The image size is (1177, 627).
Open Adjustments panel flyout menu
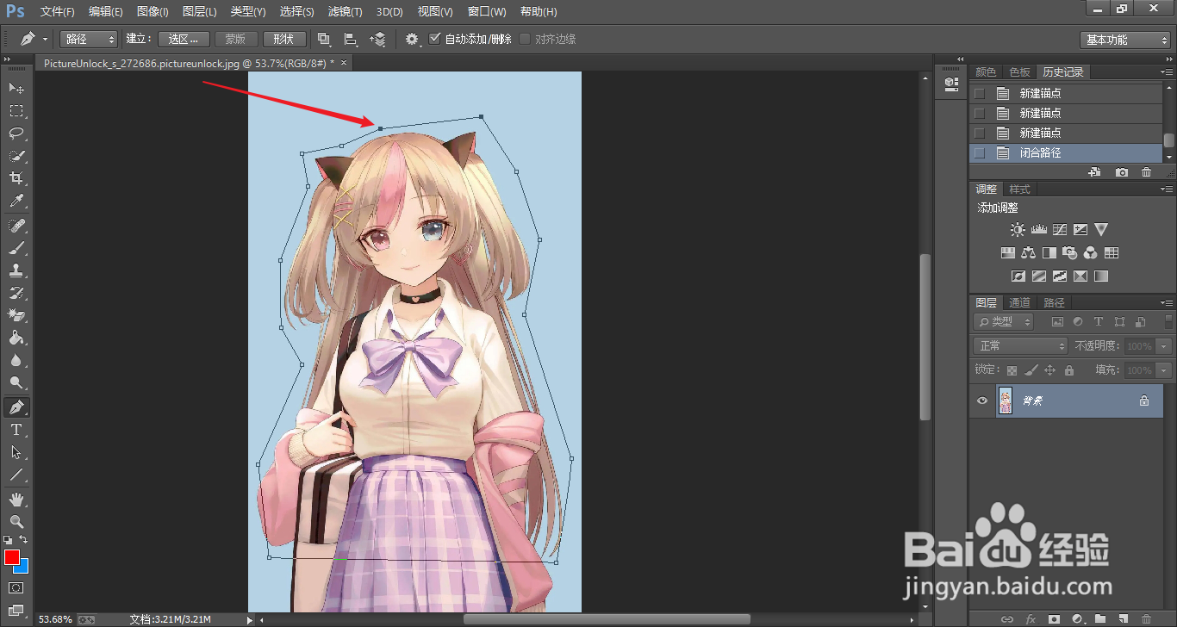(1166, 189)
